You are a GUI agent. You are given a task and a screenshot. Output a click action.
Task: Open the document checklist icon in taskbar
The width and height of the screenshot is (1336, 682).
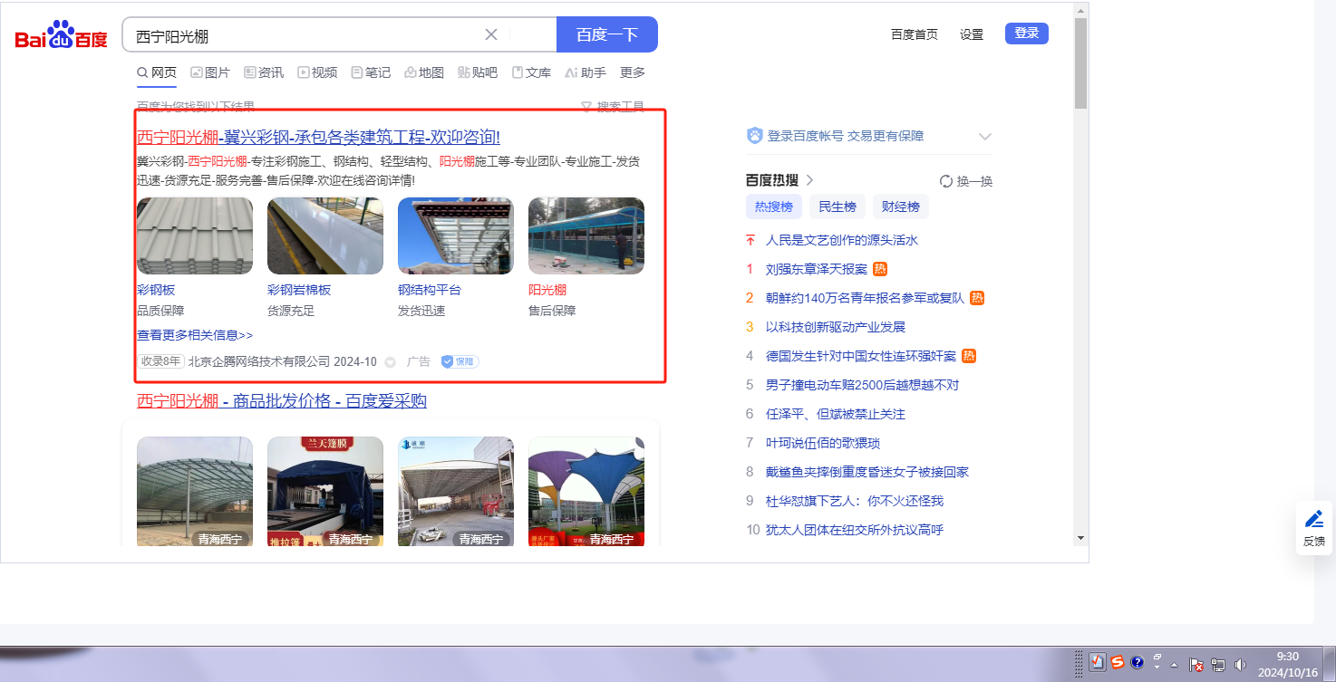tap(1098, 662)
